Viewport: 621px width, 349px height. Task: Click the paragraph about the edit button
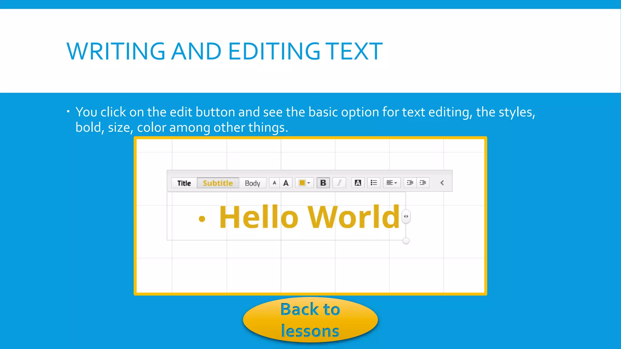[x=305, y=120]
